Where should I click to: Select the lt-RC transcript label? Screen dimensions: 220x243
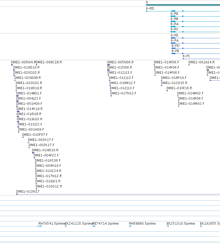[175, 29]
